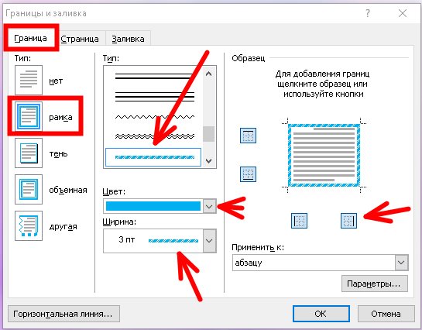
Task: Switch to the 'Страница' tab
Action: [x=80, y=39]
